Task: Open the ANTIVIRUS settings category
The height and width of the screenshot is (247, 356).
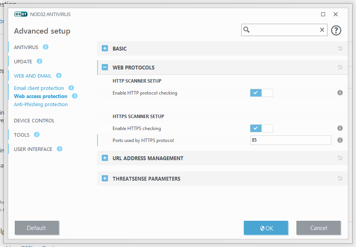Action: coord(26,47)
